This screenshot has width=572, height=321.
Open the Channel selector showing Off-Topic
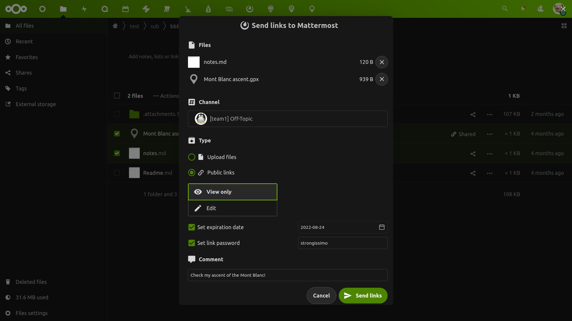pyautogui.click(x=287, y=119)
